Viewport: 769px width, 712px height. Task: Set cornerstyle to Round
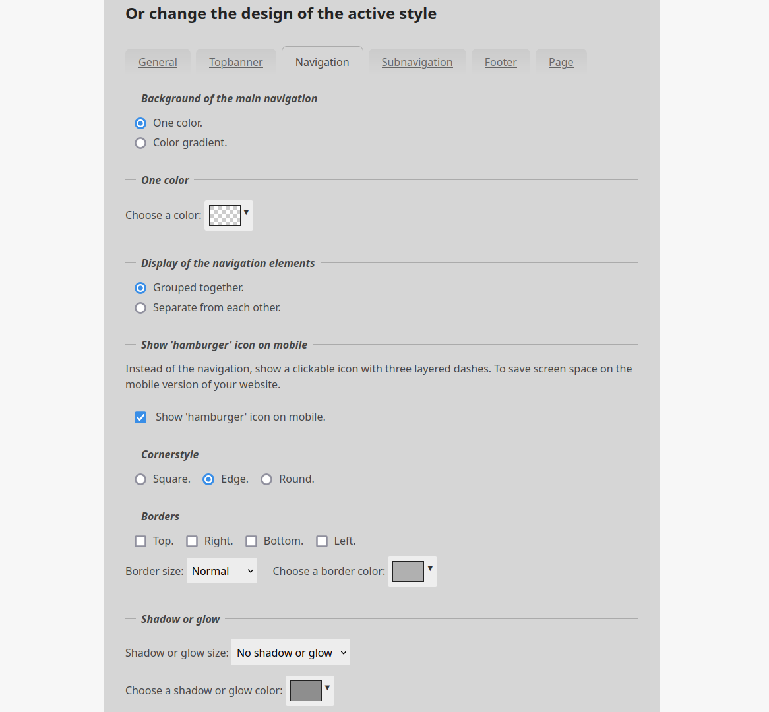click(x=266, y=479)
